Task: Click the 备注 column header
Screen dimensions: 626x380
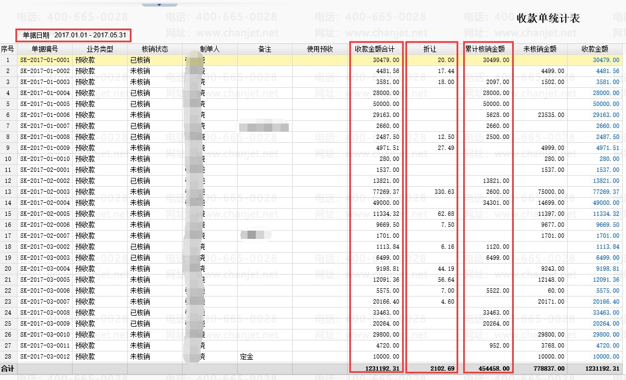Action: pyautogui.click(x=265, y=49)
